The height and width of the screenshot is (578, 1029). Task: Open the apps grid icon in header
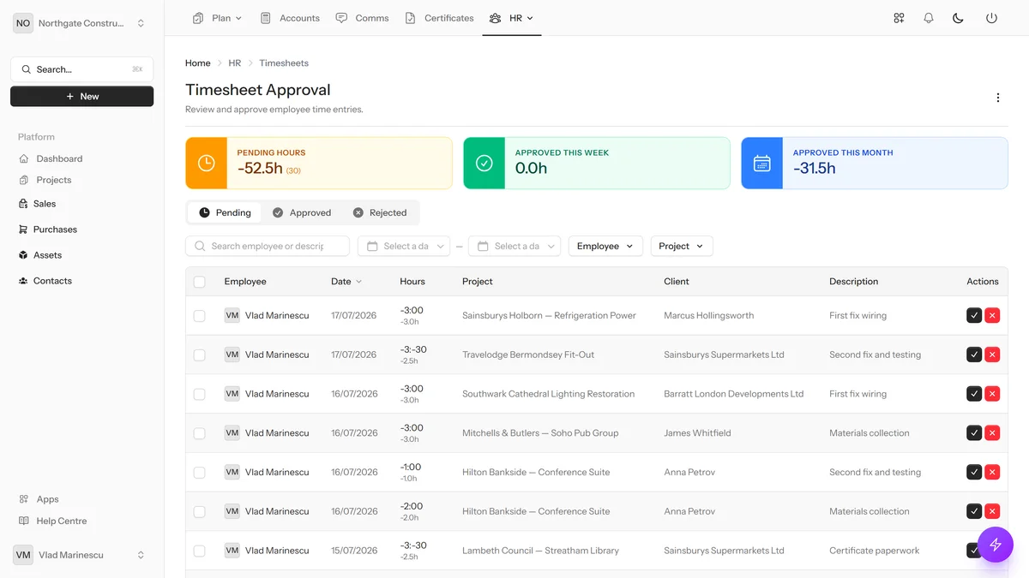tap(899, 18)
